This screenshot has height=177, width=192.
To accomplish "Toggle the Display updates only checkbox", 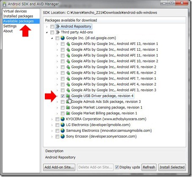I will click(117, 167).
